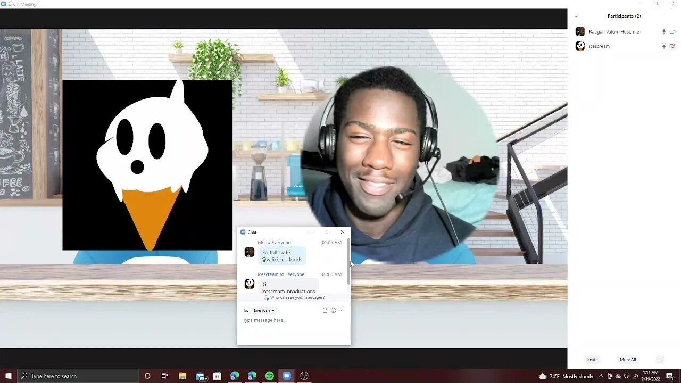Click the taskbar 'Type here to search' box

tap(78, 376)
